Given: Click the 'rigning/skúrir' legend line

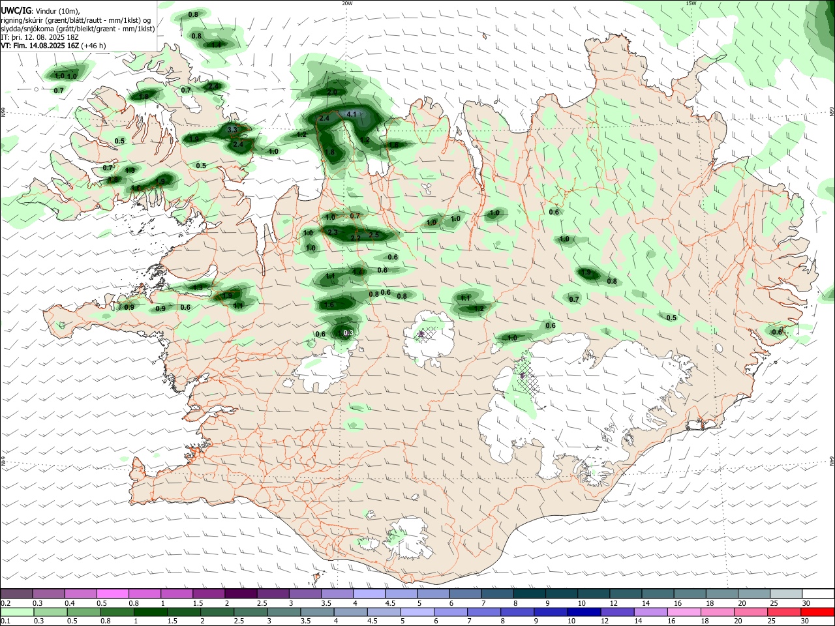Looking at the screenshot, I should tap(76, 20).
